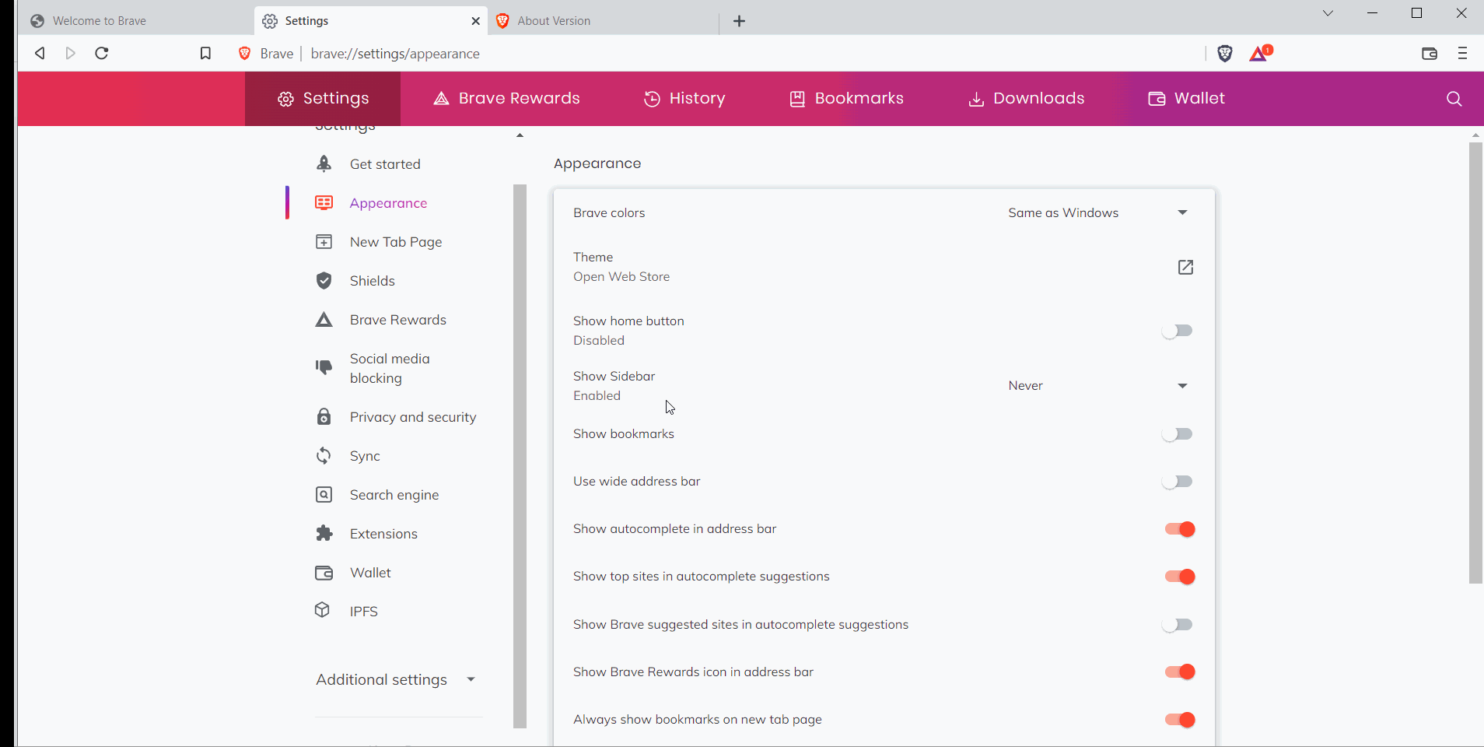Select IPFS in the settings sidebar
The width and height of the screenshot is (1484, 747).
tap(362, 611)
